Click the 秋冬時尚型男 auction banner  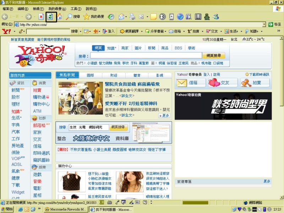(223, 106)
